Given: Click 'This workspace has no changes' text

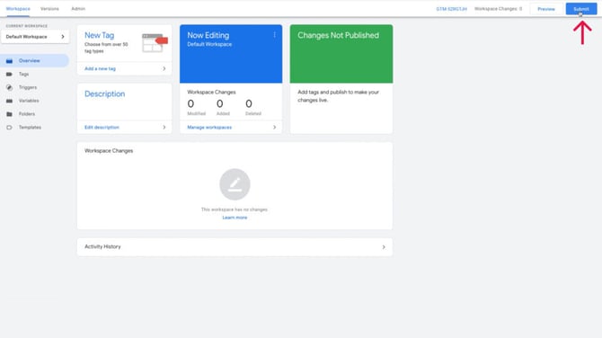Looking at the screenshot, I should click(235, 209).
